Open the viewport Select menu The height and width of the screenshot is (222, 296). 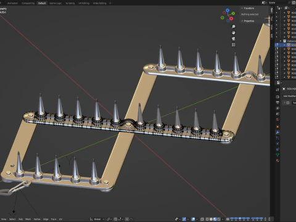[12, 219]
